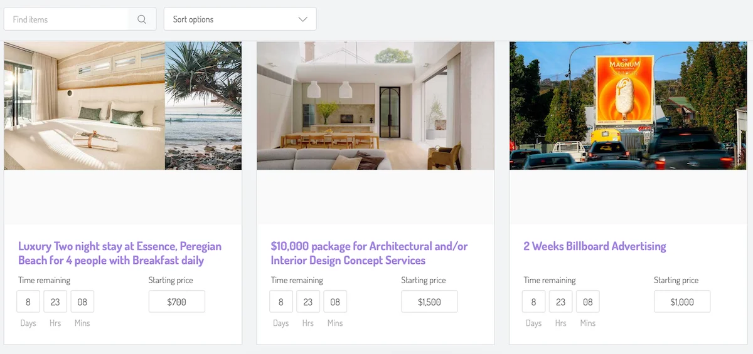
Task: Click the minutes remaining box on Architectural package
Action: [335, 302]
